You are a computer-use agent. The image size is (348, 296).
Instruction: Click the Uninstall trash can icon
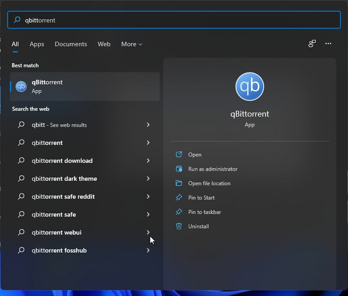click(x=179, y=226)
